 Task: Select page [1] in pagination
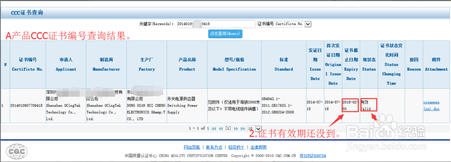pos(228,128)
